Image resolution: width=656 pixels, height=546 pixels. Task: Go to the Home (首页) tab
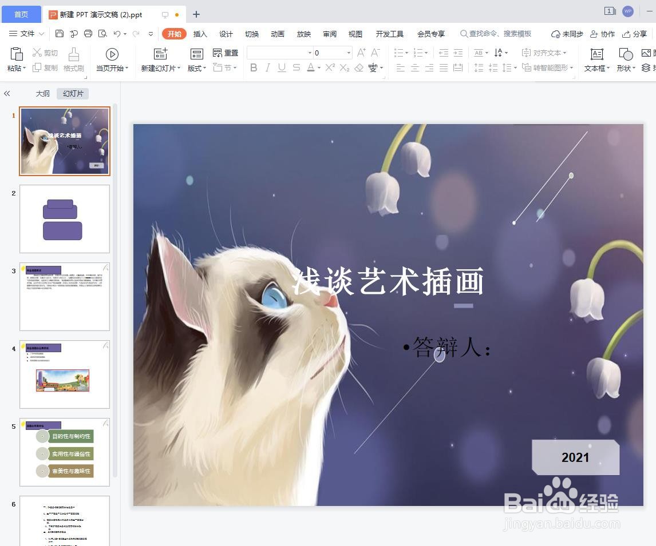click(21, 15)
